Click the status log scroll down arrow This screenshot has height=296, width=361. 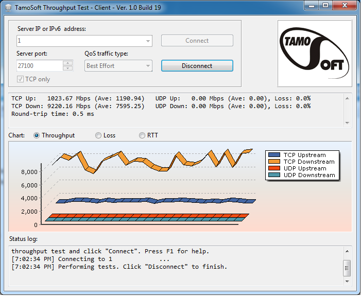pyautogui.click(x=347, y=281)
